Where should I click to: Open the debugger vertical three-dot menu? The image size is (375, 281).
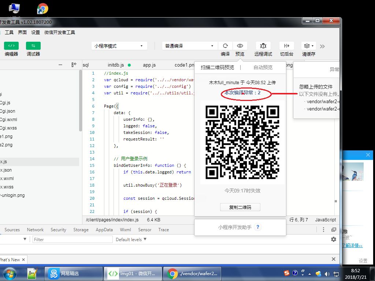click(323, 230)
